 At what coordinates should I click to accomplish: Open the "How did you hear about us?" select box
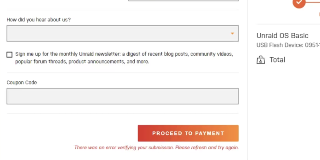coord(123,33)
